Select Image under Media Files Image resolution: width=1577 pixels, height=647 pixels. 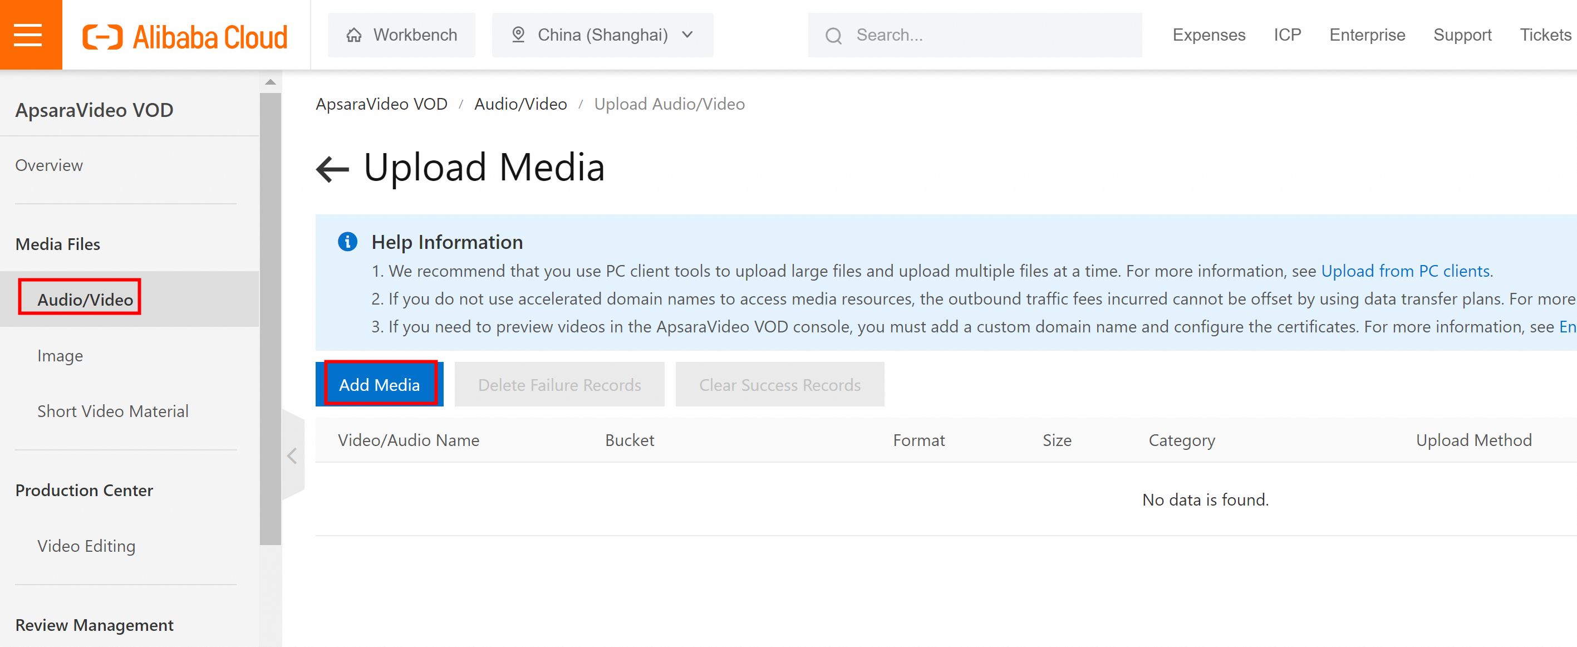pyautogui.click(x=60, y=356)
